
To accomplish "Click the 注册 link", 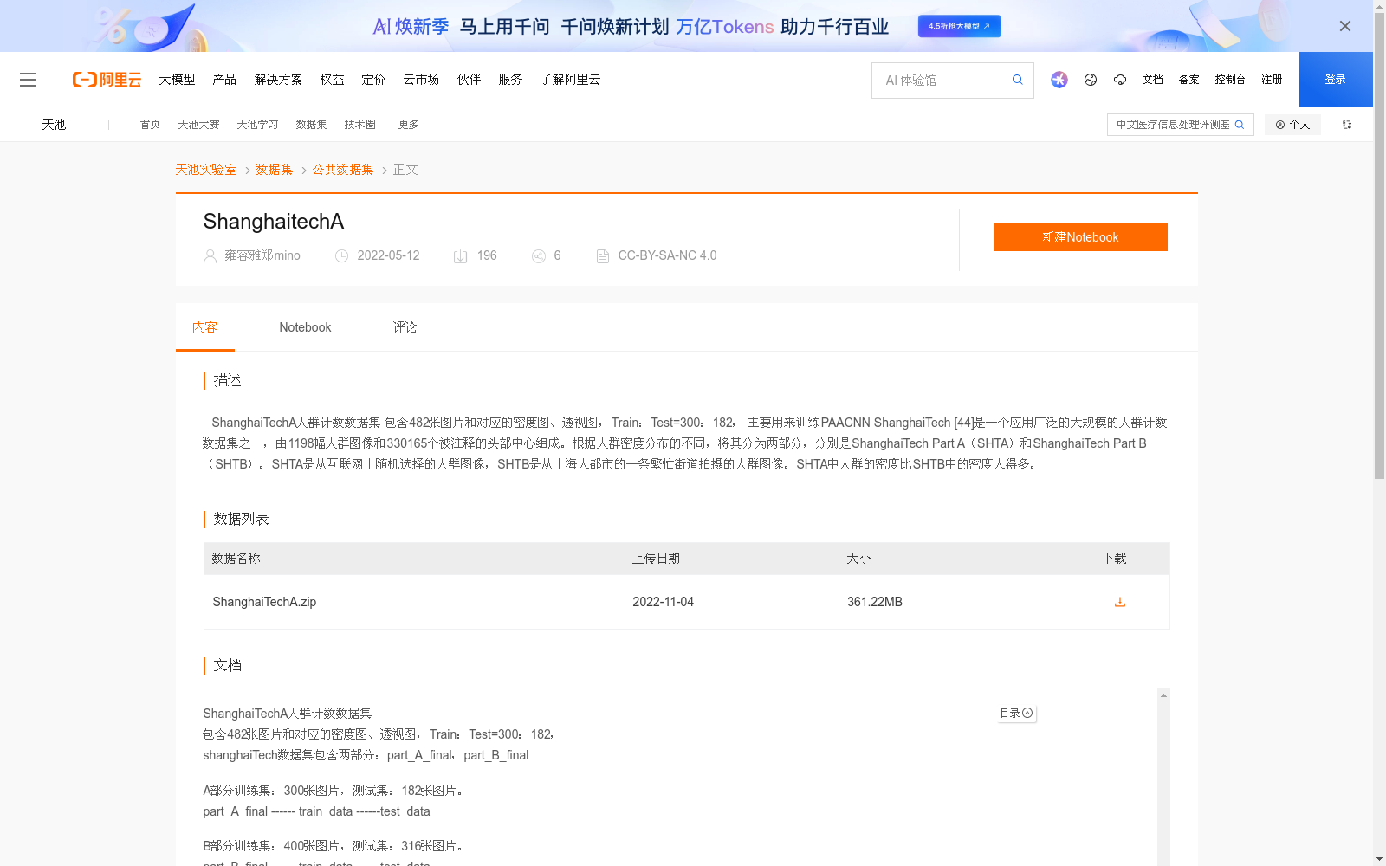I will [1272, 80].
